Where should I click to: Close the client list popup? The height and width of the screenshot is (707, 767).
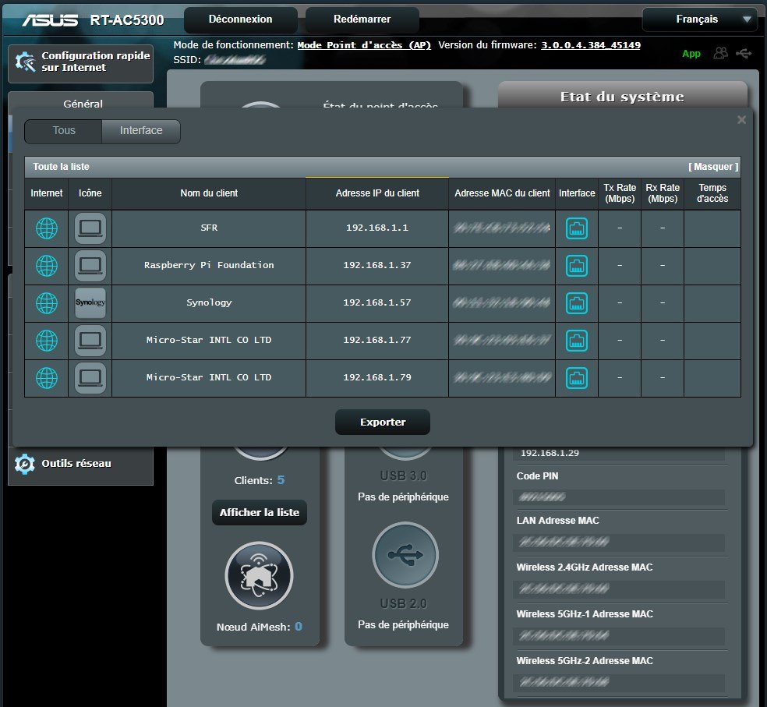point(741,120)
